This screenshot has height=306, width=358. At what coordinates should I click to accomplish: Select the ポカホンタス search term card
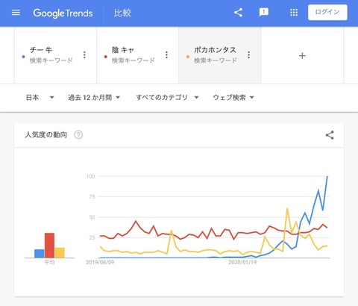click(219, 55)
